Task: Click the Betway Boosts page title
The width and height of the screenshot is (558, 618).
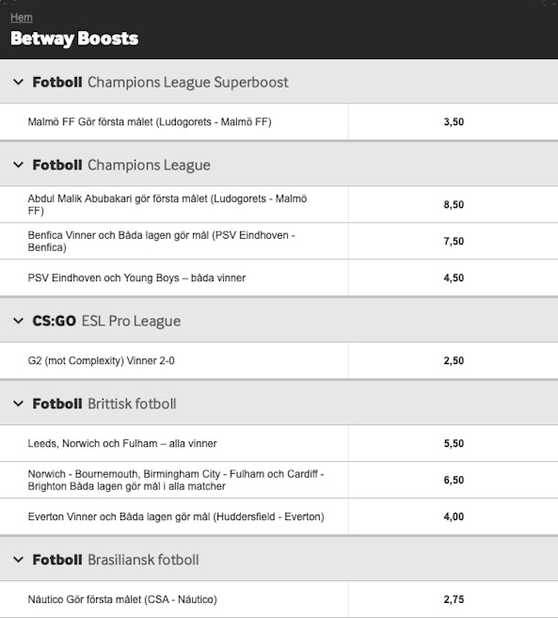Action: pos(74,39)
